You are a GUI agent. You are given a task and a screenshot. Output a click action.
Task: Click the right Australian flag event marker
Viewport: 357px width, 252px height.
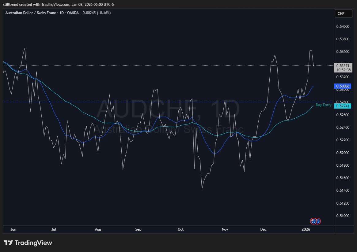318,221
